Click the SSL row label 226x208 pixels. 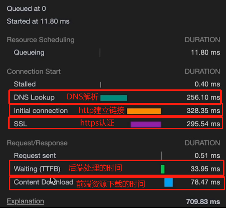click(20, 124)
